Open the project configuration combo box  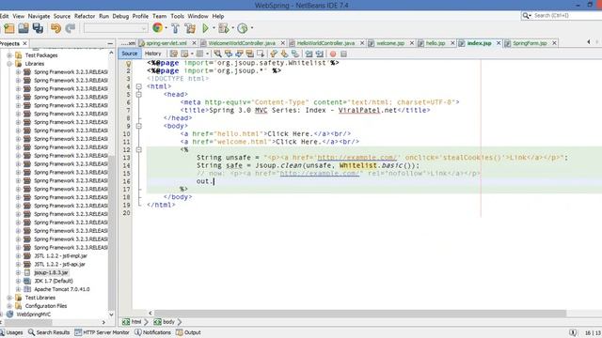click(x=116, y=28)
